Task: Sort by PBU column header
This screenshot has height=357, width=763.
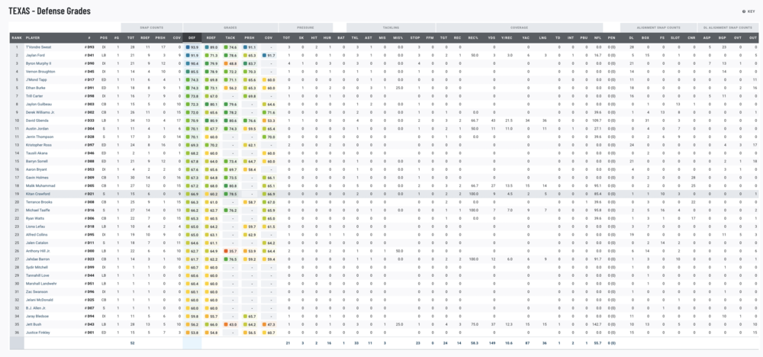Action: [584, 37]
